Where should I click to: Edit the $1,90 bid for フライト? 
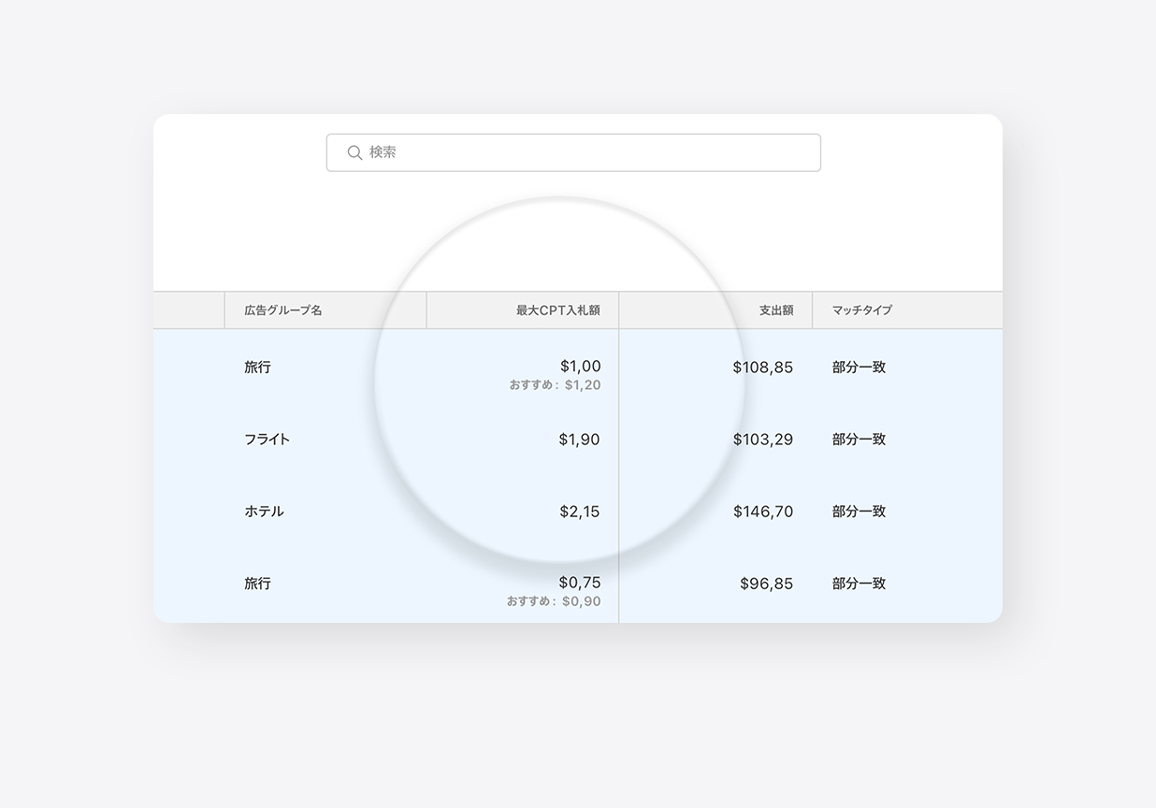(x=579, y=439)
